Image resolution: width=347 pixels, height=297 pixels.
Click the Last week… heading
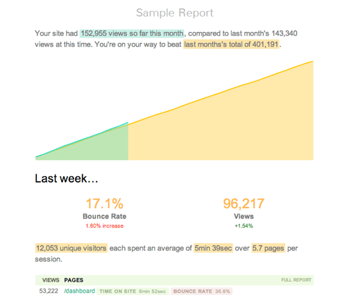point(67,178)
